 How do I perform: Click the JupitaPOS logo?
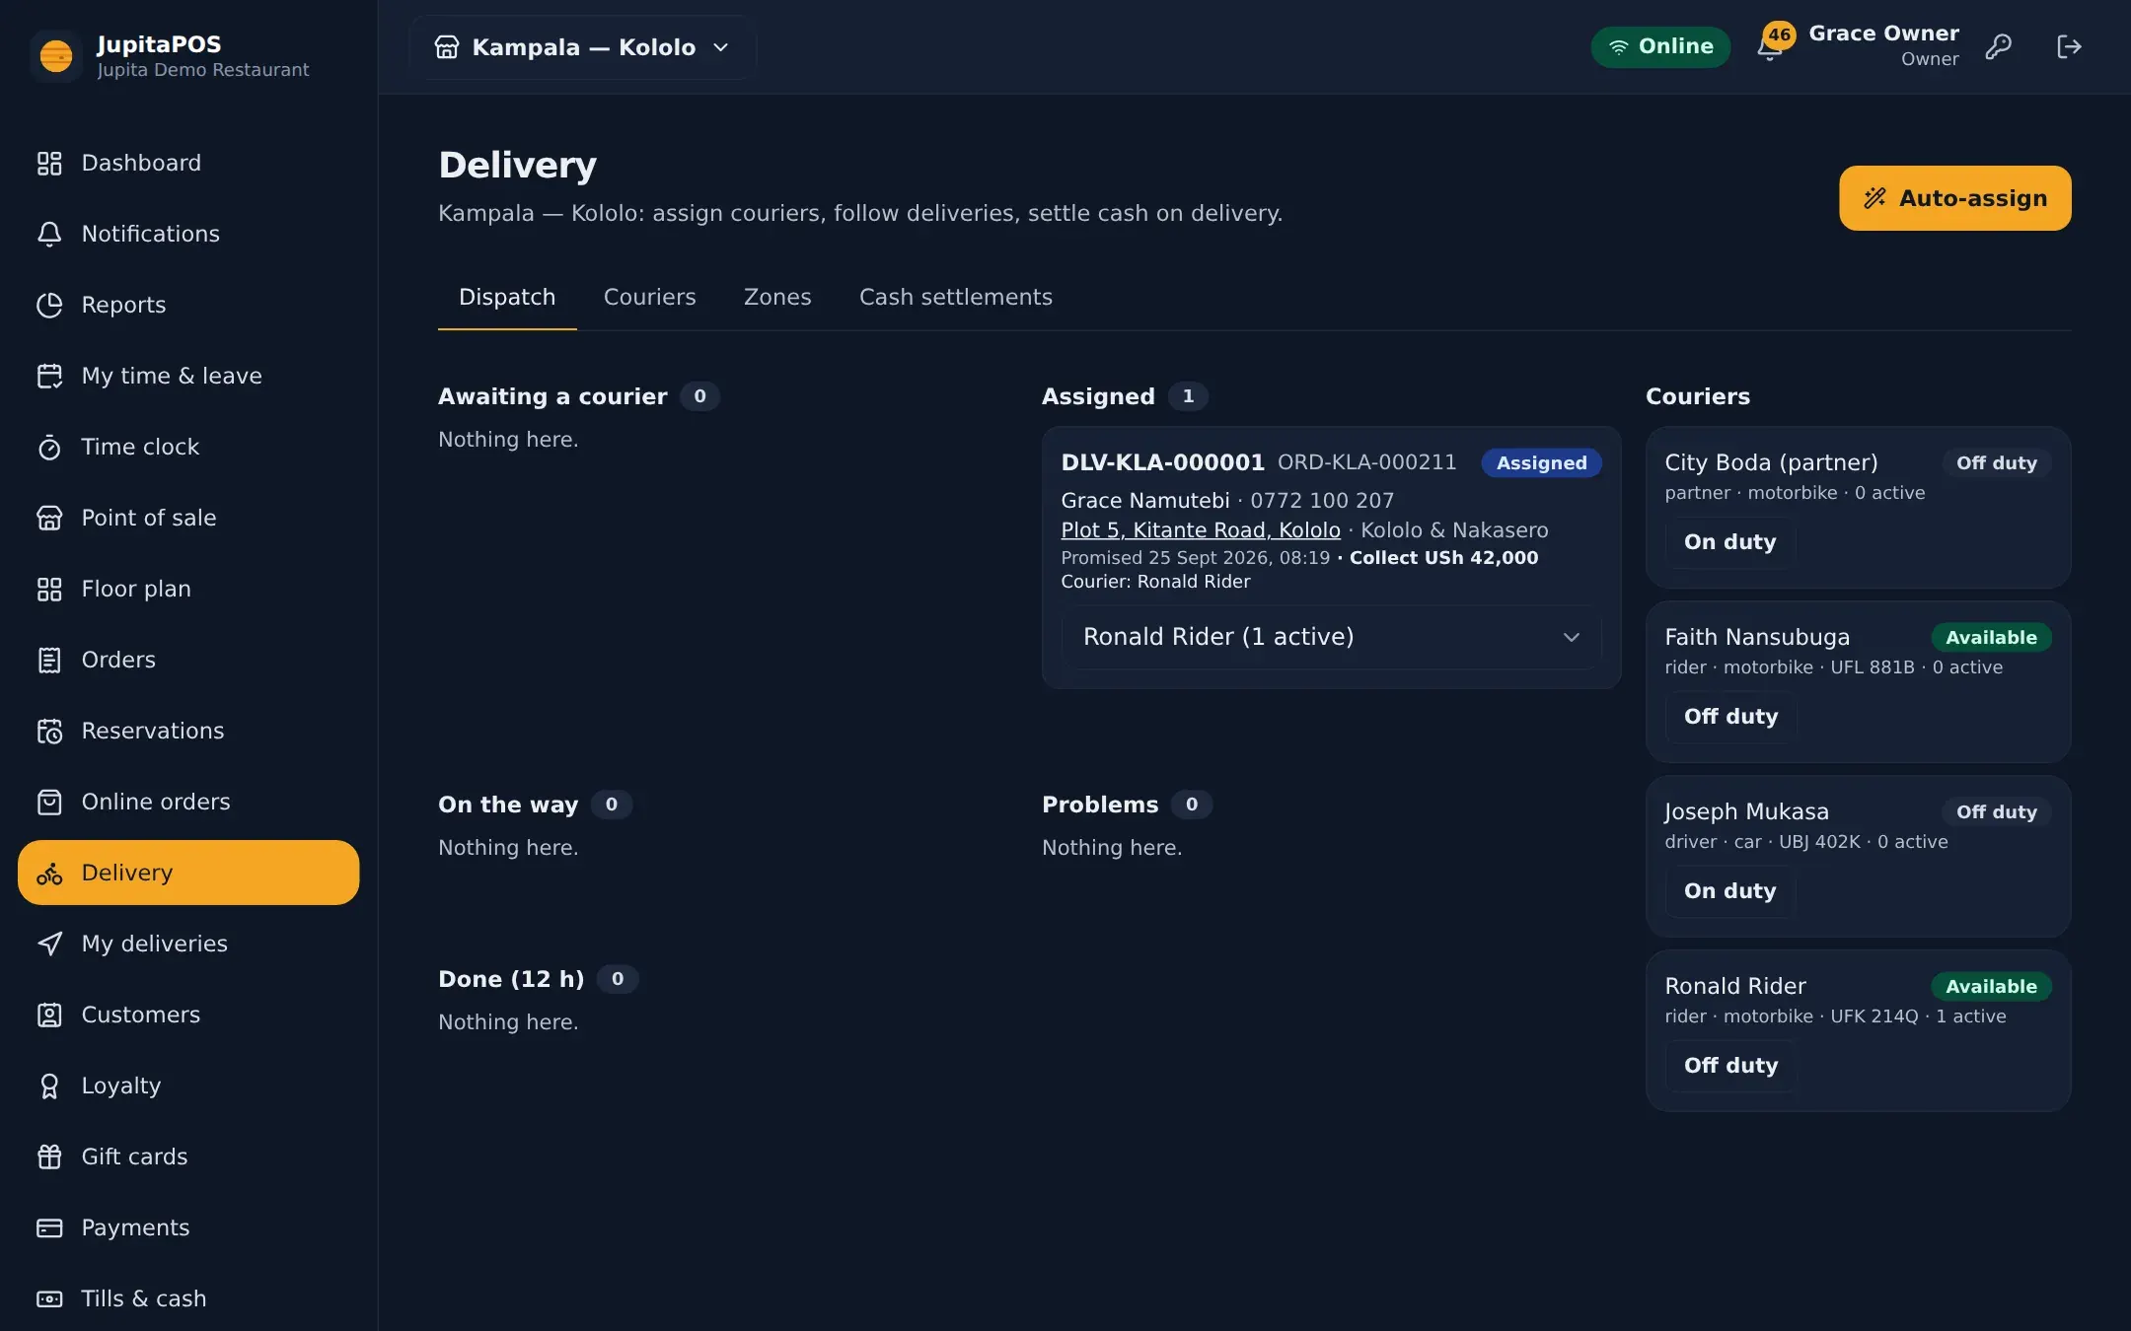point(56,56)
